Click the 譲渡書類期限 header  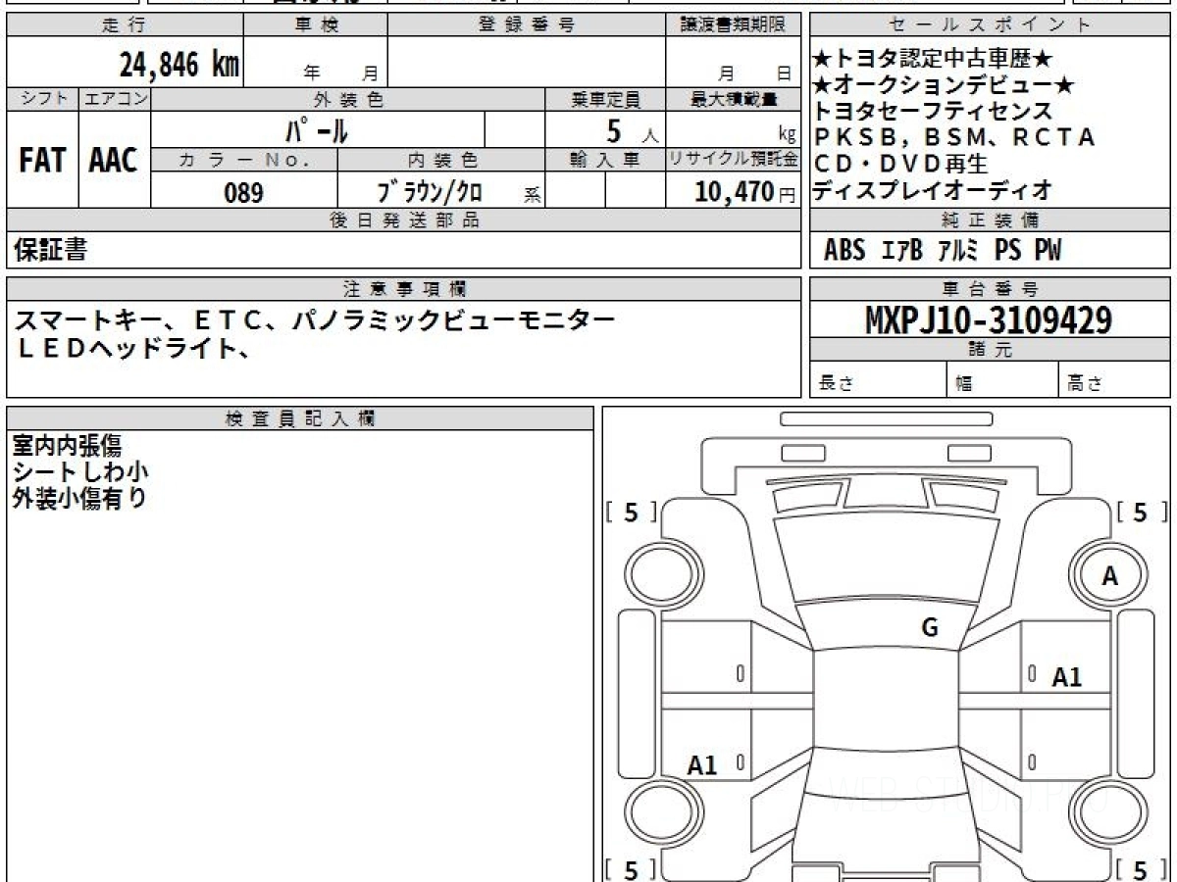coord(733,25)
